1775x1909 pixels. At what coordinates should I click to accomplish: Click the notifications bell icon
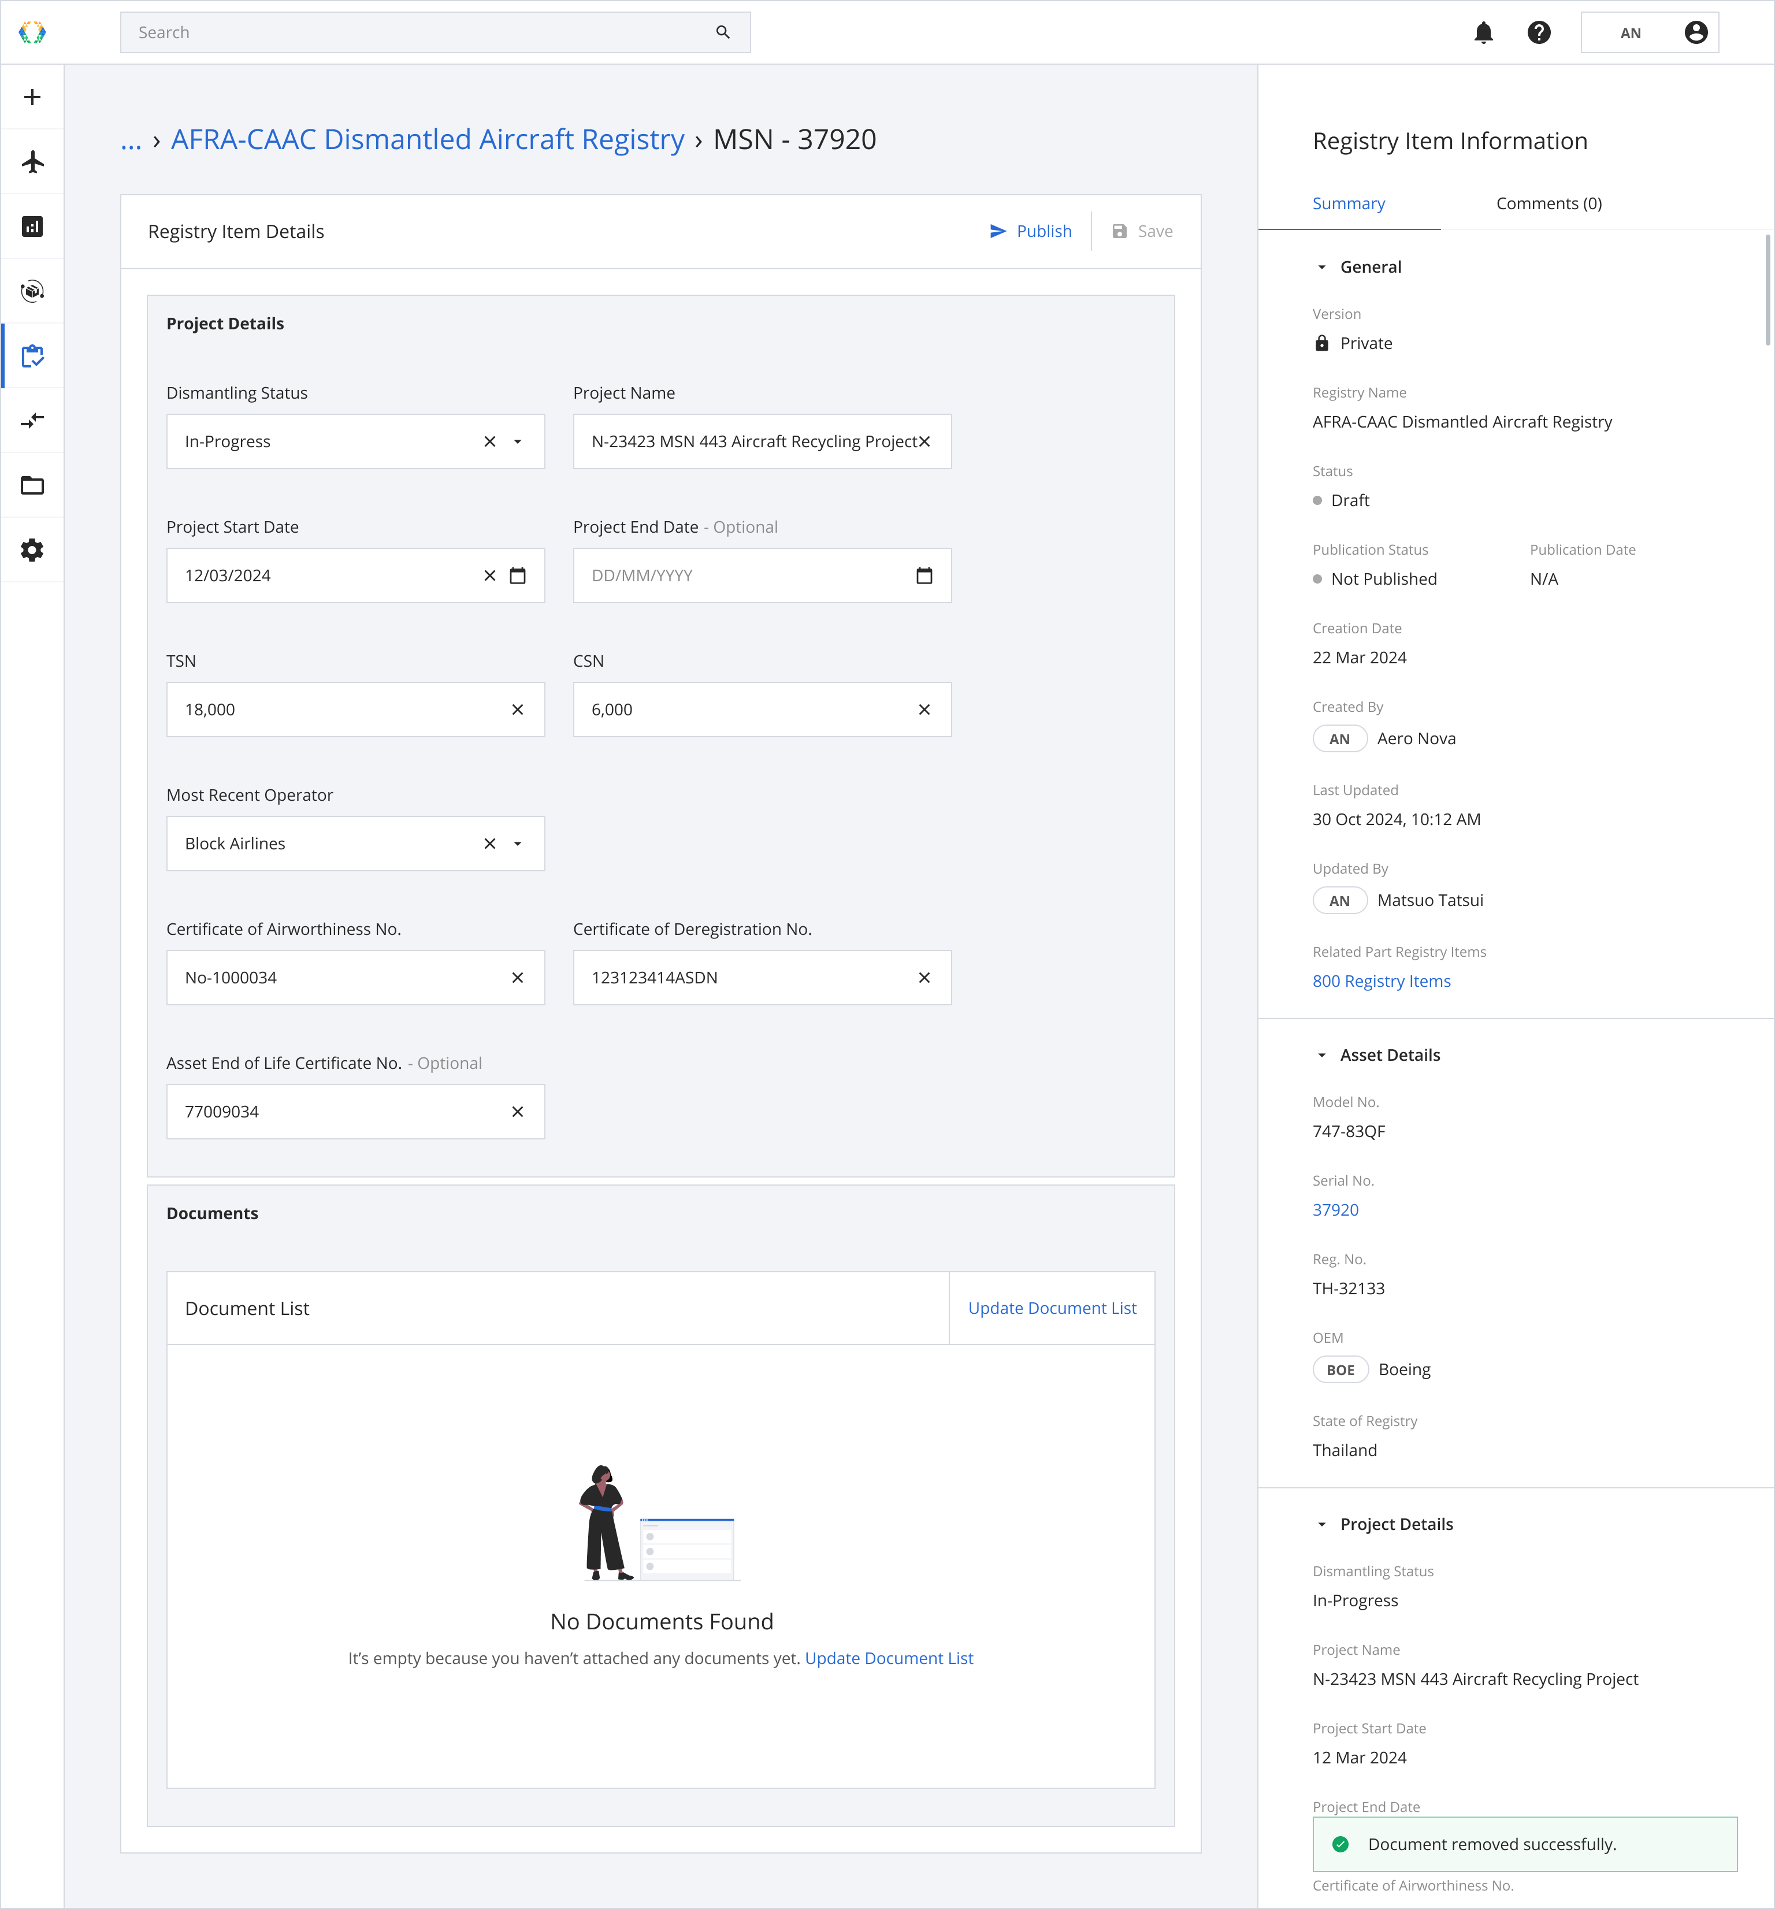(1483, 33)
